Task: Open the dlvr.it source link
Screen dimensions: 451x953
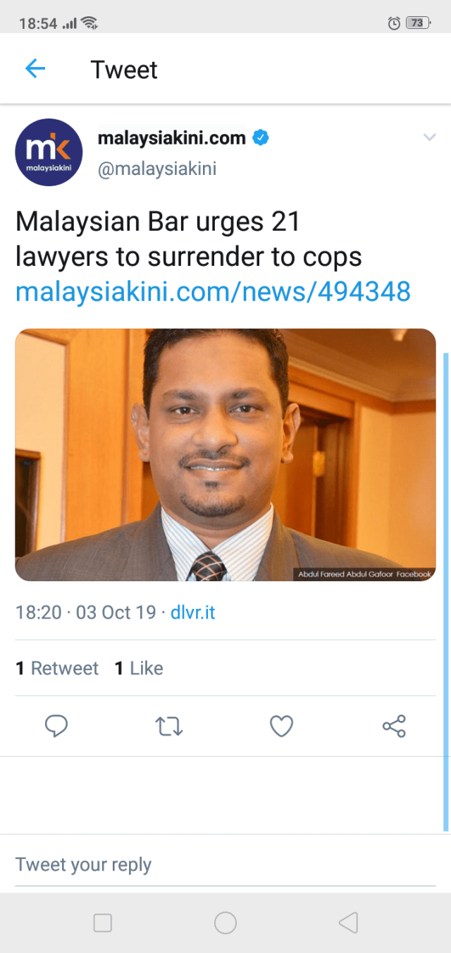Action: tap(192, 612)
